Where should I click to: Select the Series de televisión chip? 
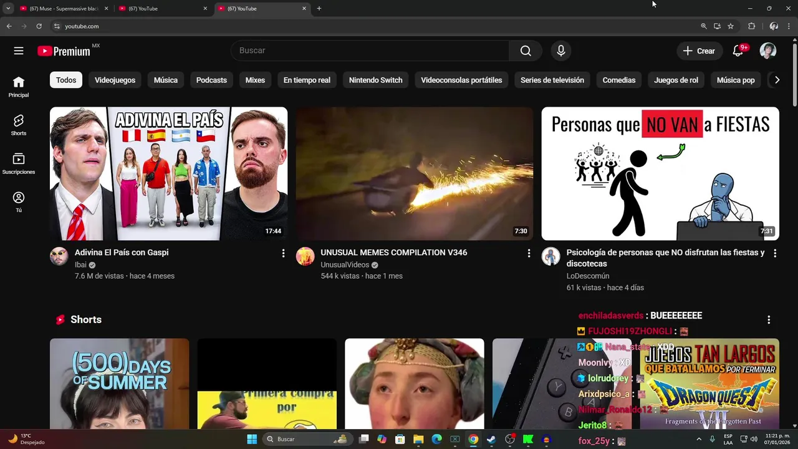tap(552, 80)
